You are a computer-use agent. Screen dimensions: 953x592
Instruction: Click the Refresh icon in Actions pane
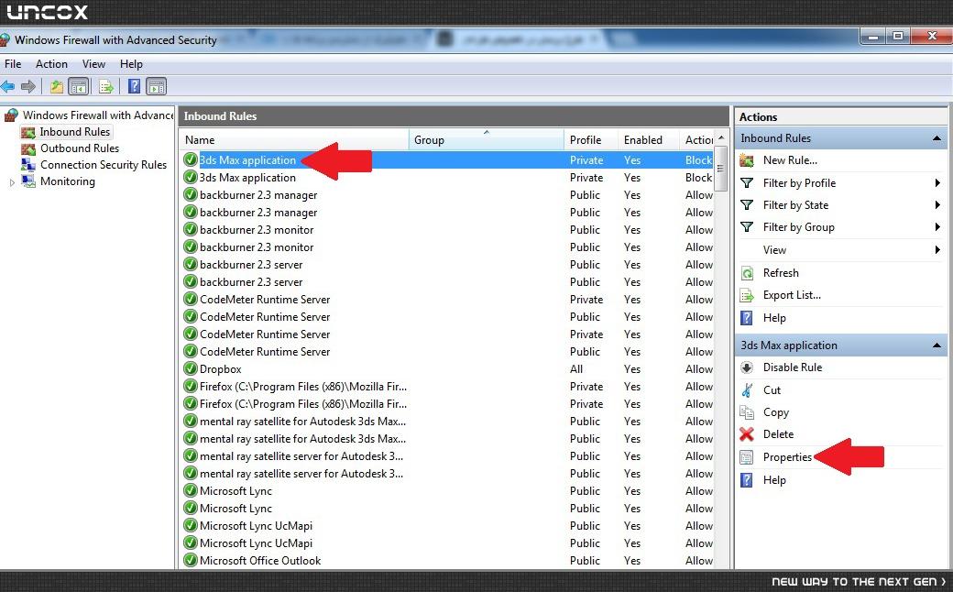click(x=747, y=273)
